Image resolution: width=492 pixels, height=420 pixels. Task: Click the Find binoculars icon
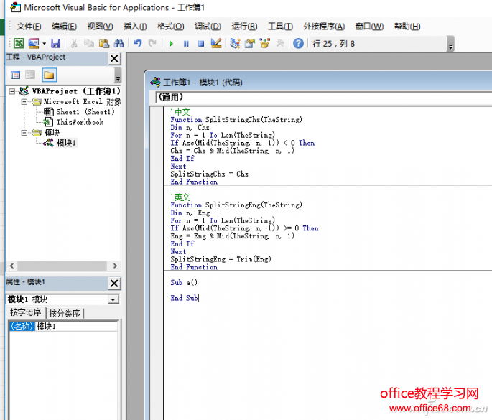pyautogui.click(x=119, y=44)
